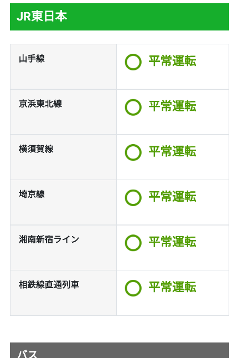Click 平常運転 status text for 京浜東北線
Screen dimensions: 238x358
point(172,106)
